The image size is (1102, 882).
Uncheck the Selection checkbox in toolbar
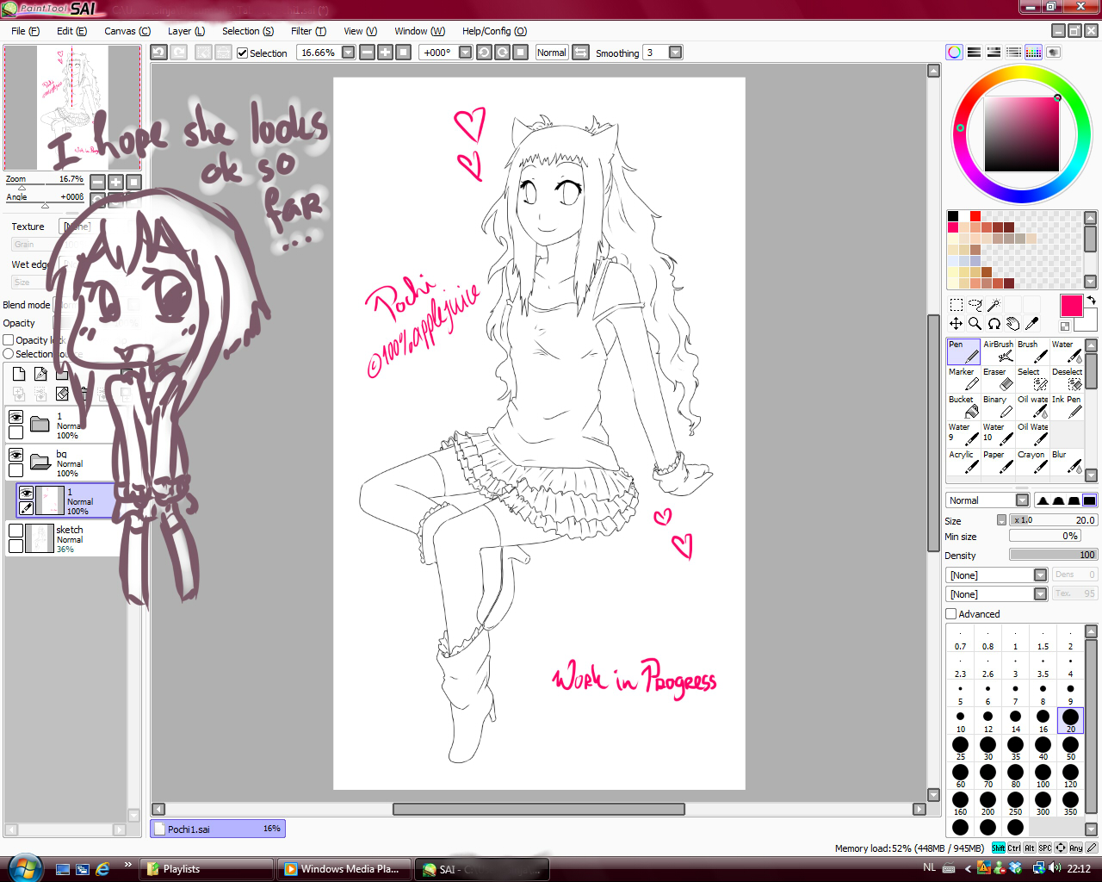tap(243, 53)
